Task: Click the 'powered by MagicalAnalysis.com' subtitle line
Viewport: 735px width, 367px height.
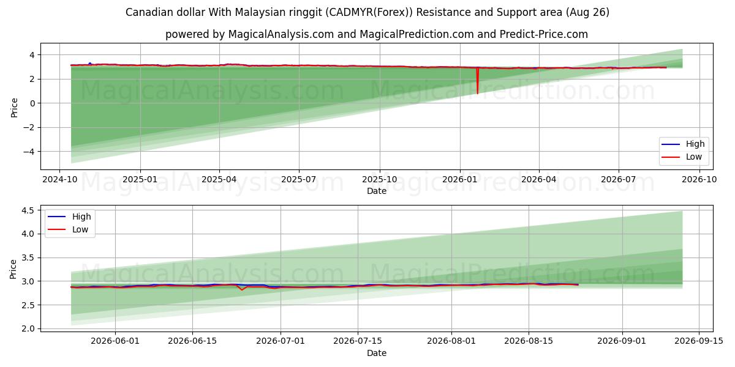Action: point(377,34)
